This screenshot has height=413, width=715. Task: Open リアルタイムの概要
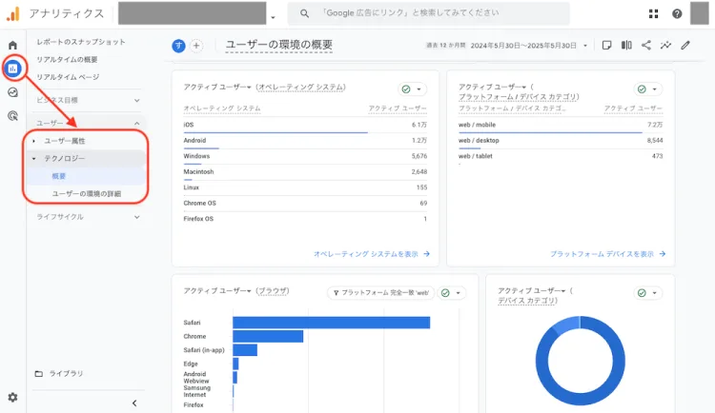click(67, 60)
